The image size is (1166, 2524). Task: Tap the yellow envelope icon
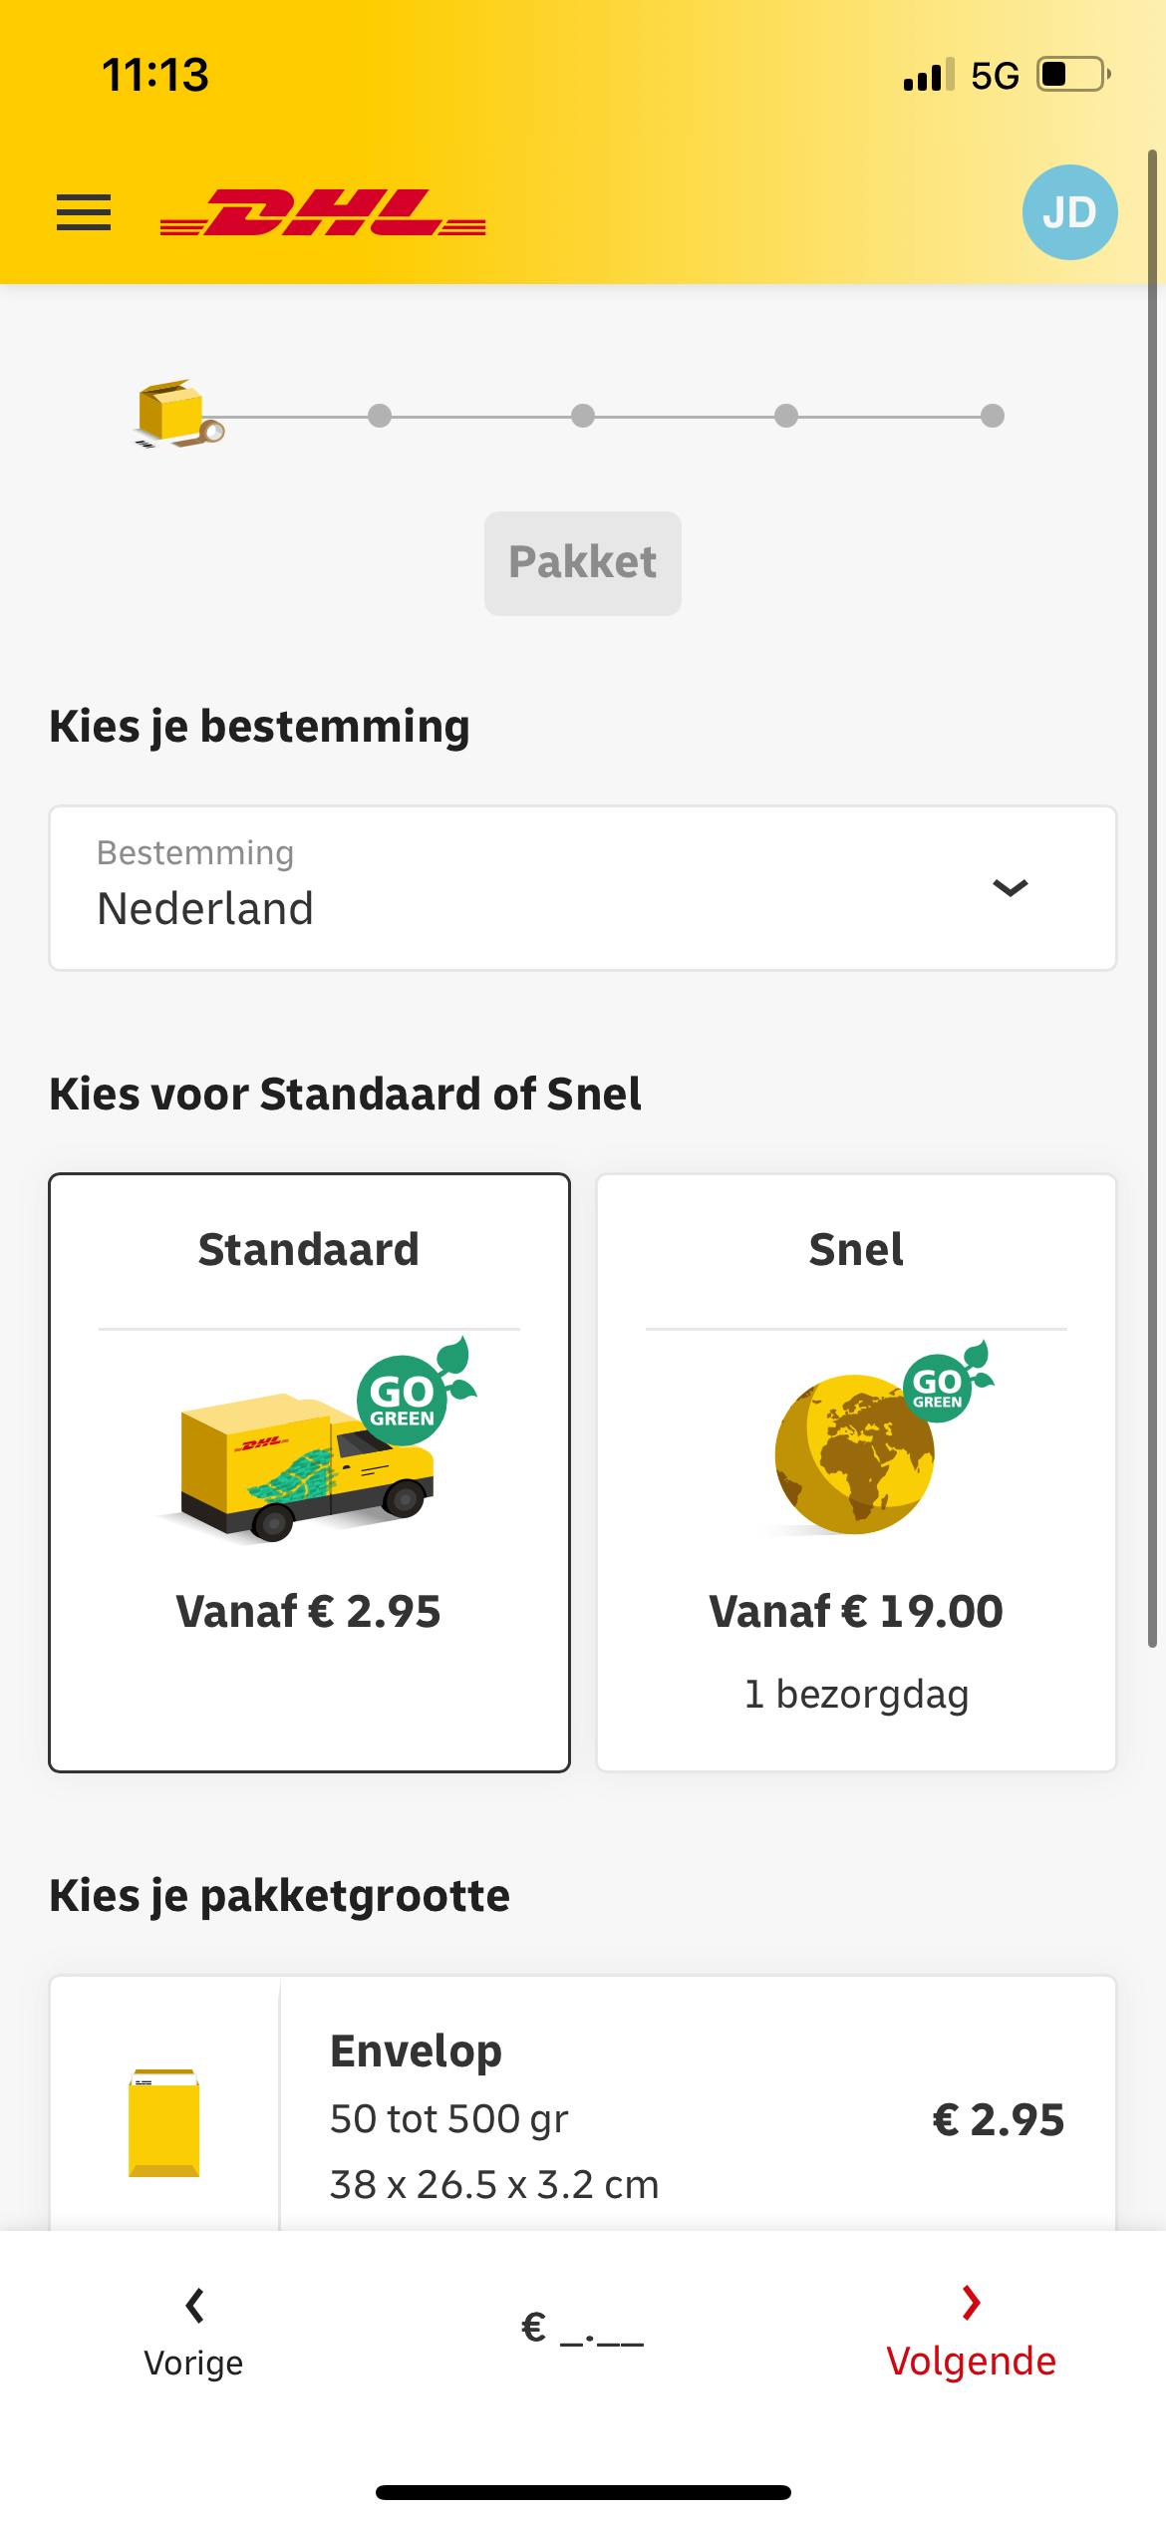(164, 2121)
